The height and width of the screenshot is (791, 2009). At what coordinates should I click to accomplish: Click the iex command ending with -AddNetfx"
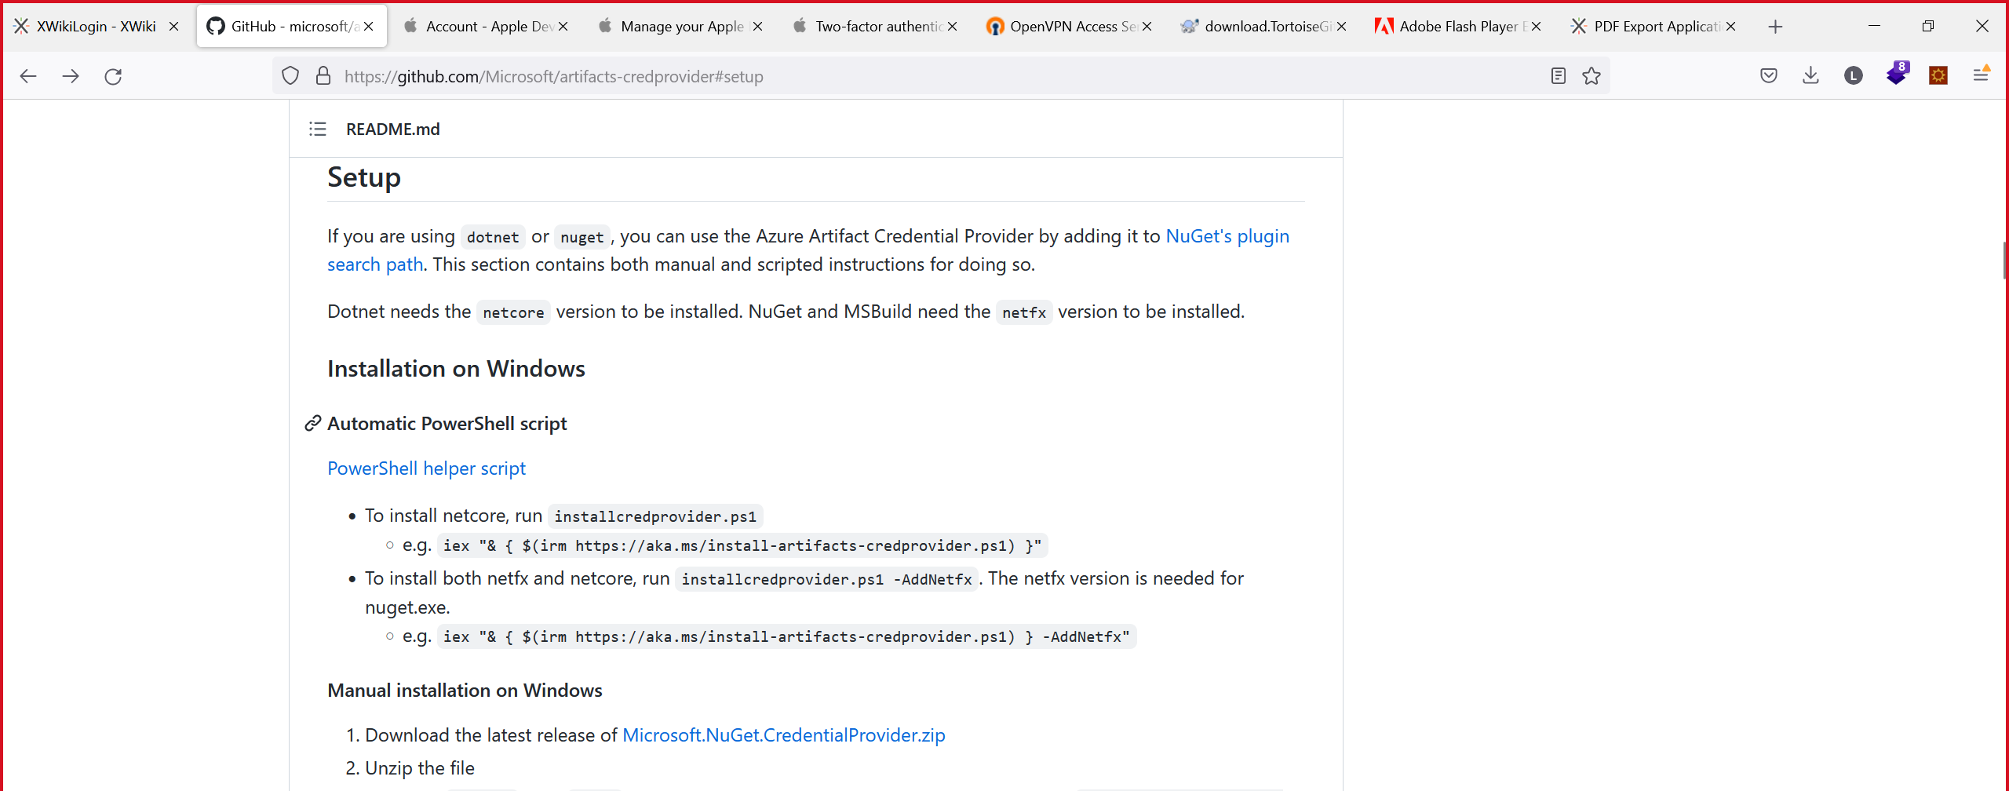tap(786, 636)
